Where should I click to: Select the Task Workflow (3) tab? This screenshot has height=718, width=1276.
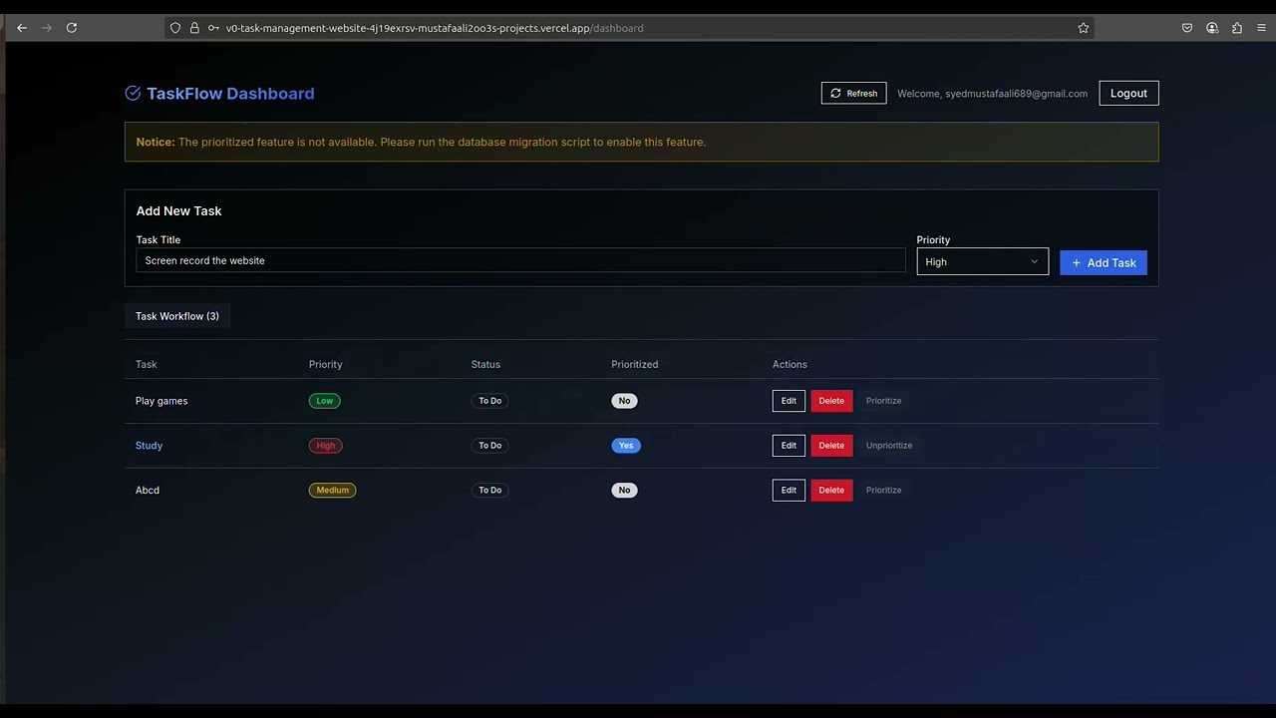[177, 316]
